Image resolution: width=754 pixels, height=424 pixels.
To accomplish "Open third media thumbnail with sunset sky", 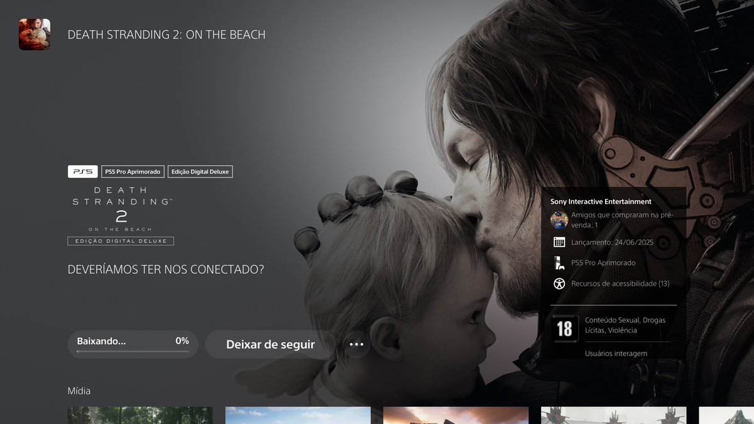I will [456, 415].
